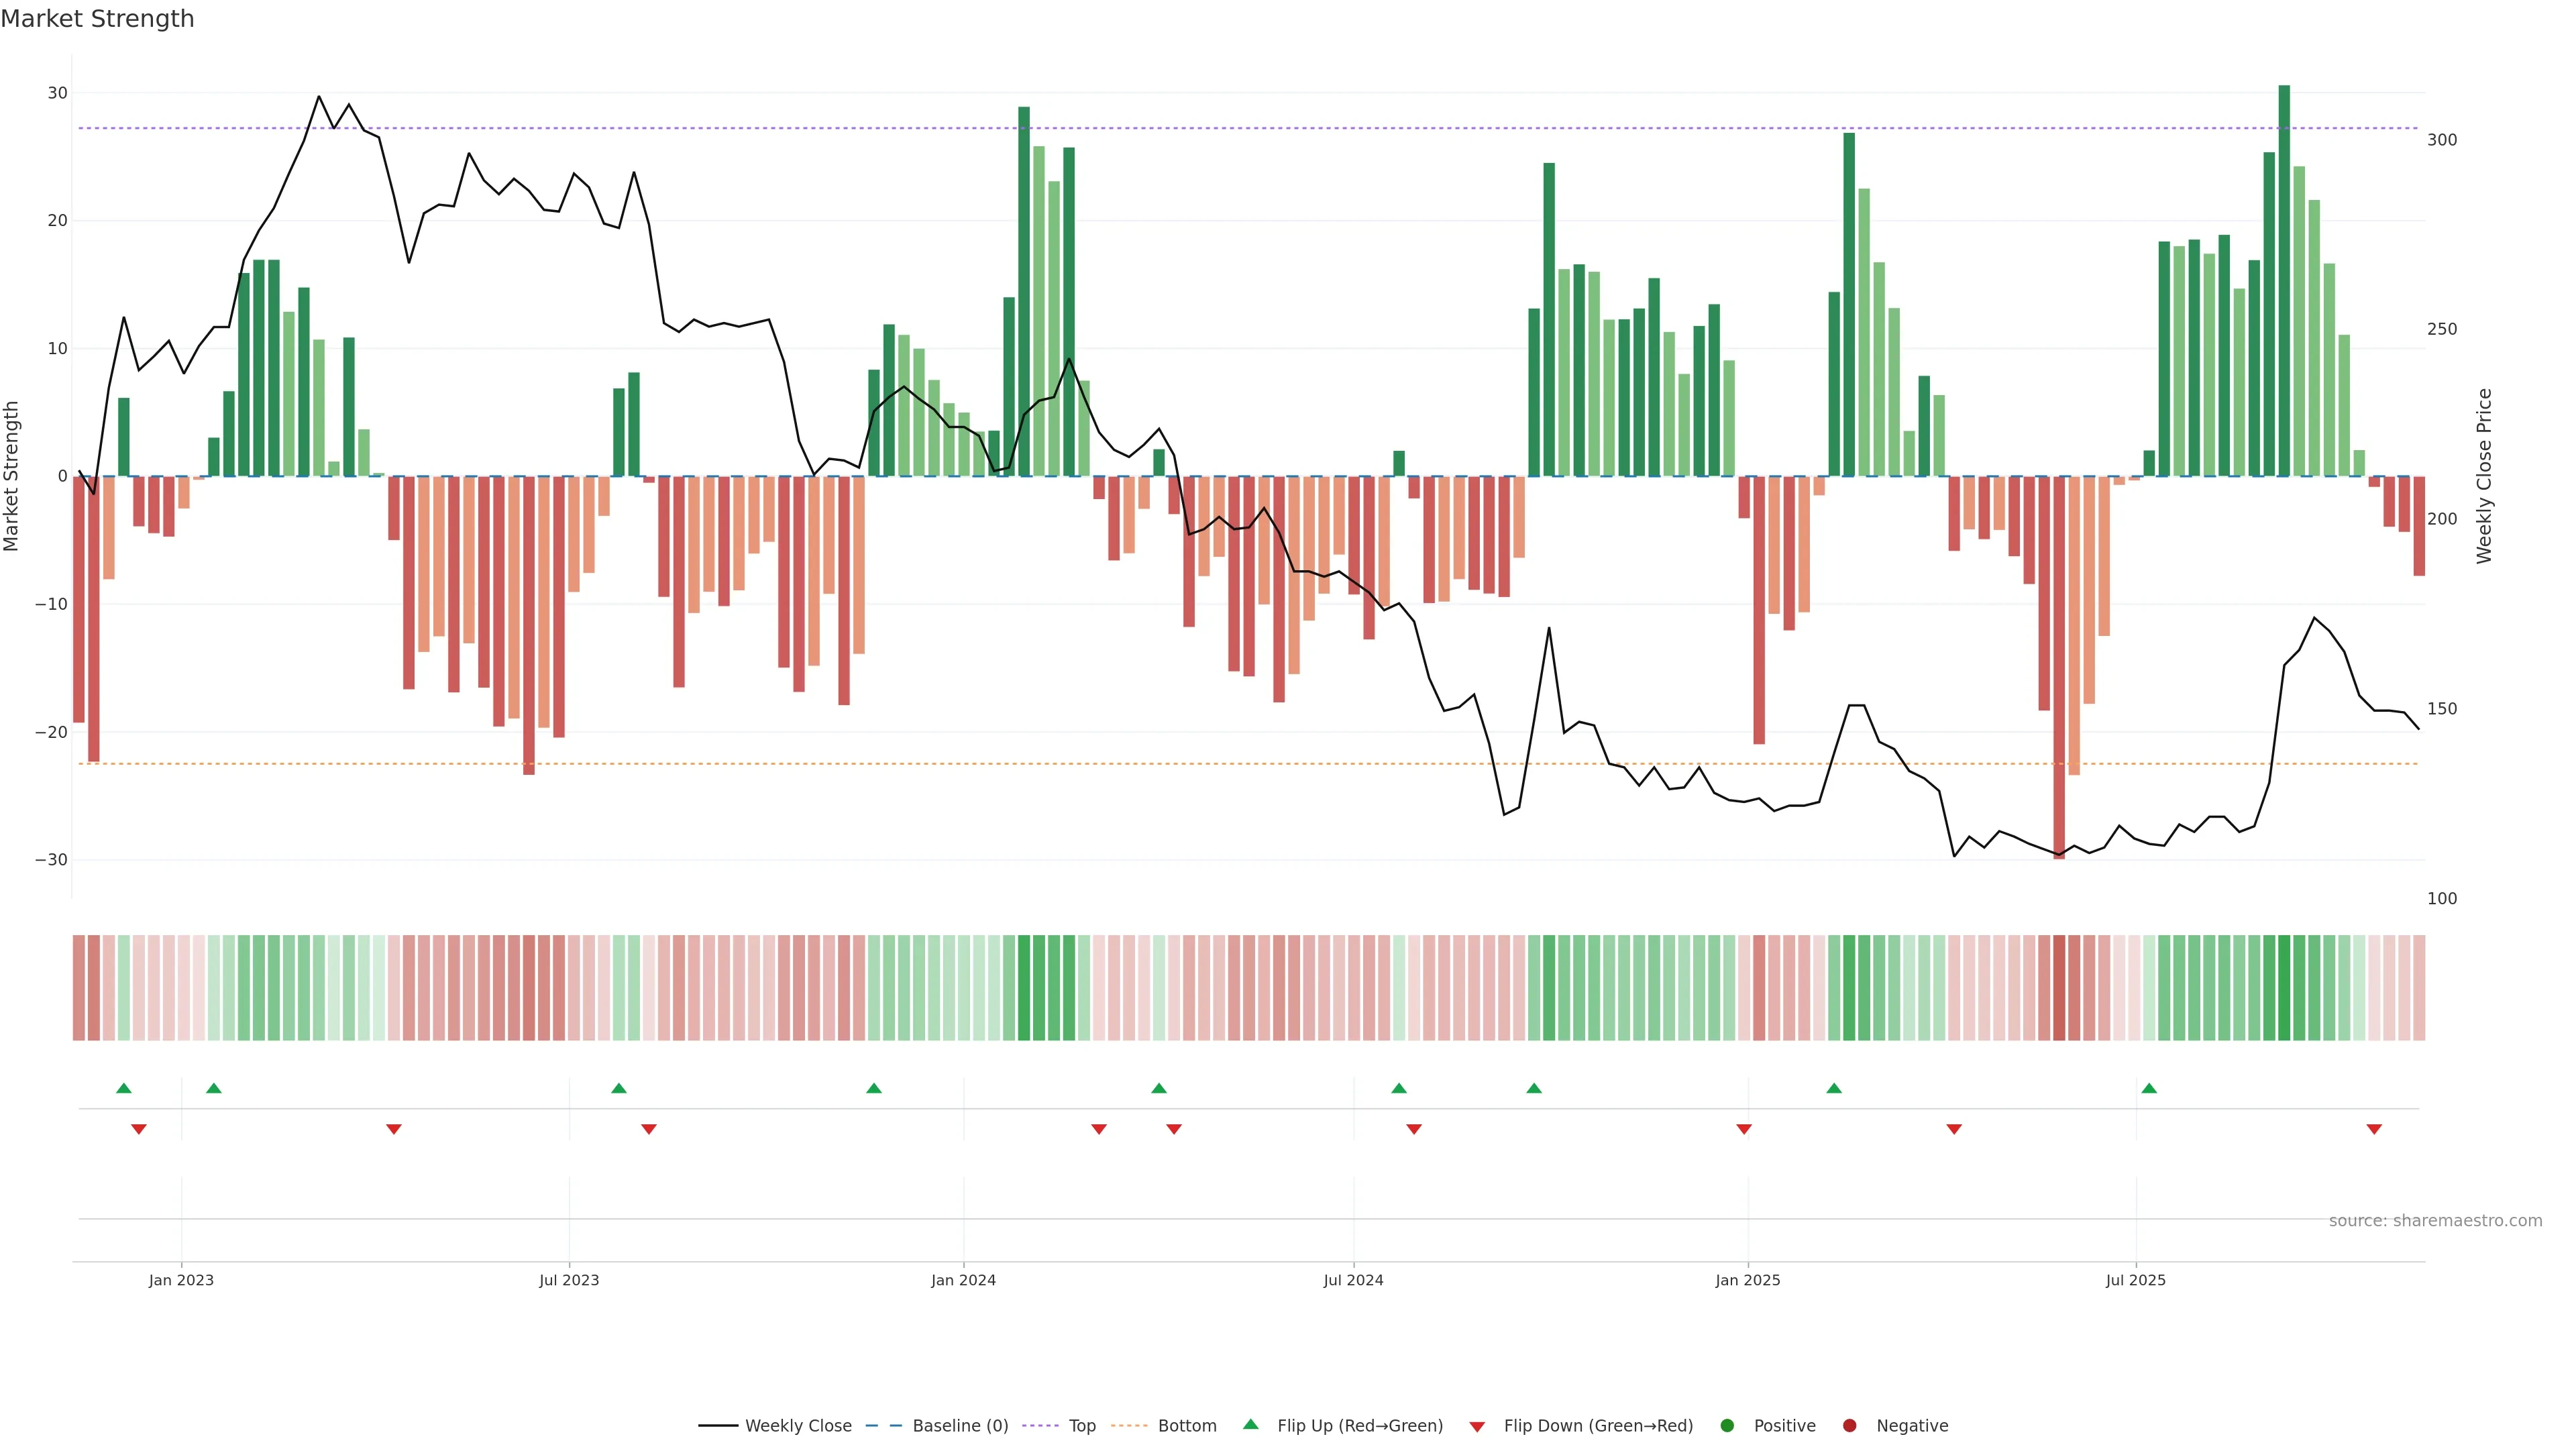Screen dimensions: 2576x1449
Task: Click the Jul 2025 x-axis label
Action: [2135, 1280]
